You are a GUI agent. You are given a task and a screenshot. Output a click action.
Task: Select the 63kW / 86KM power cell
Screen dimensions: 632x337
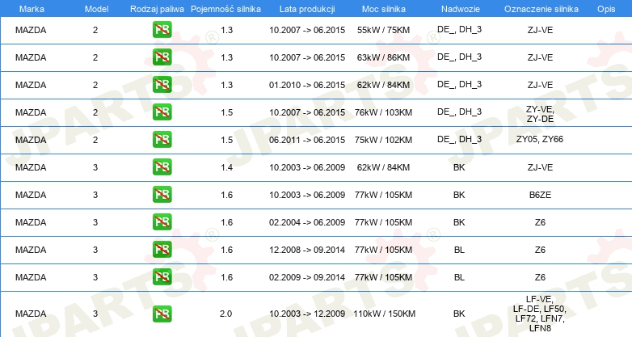[x=383, y=57]
